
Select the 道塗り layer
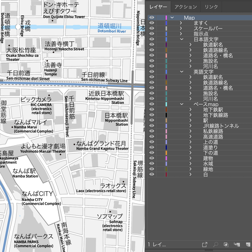[210, 147]
